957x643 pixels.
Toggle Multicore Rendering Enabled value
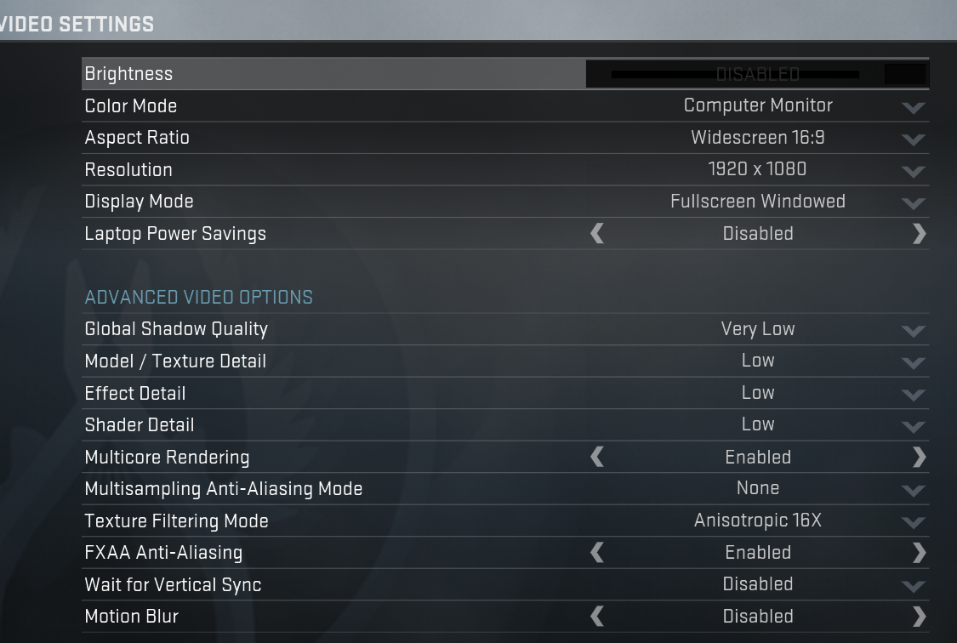coord(758,458)
